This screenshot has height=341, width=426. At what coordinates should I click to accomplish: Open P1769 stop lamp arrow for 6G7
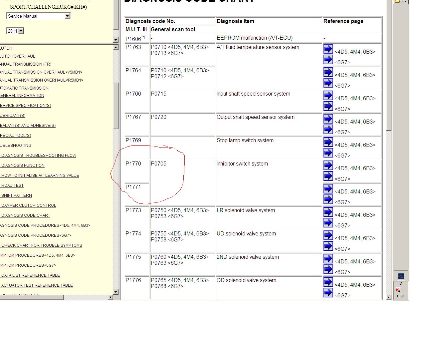328,153
